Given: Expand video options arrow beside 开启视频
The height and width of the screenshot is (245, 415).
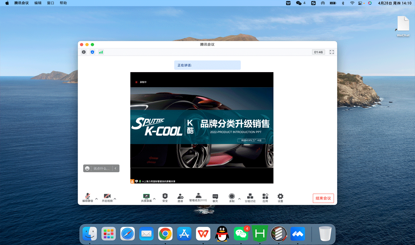Looking at the screenshot, I should 115,199.
